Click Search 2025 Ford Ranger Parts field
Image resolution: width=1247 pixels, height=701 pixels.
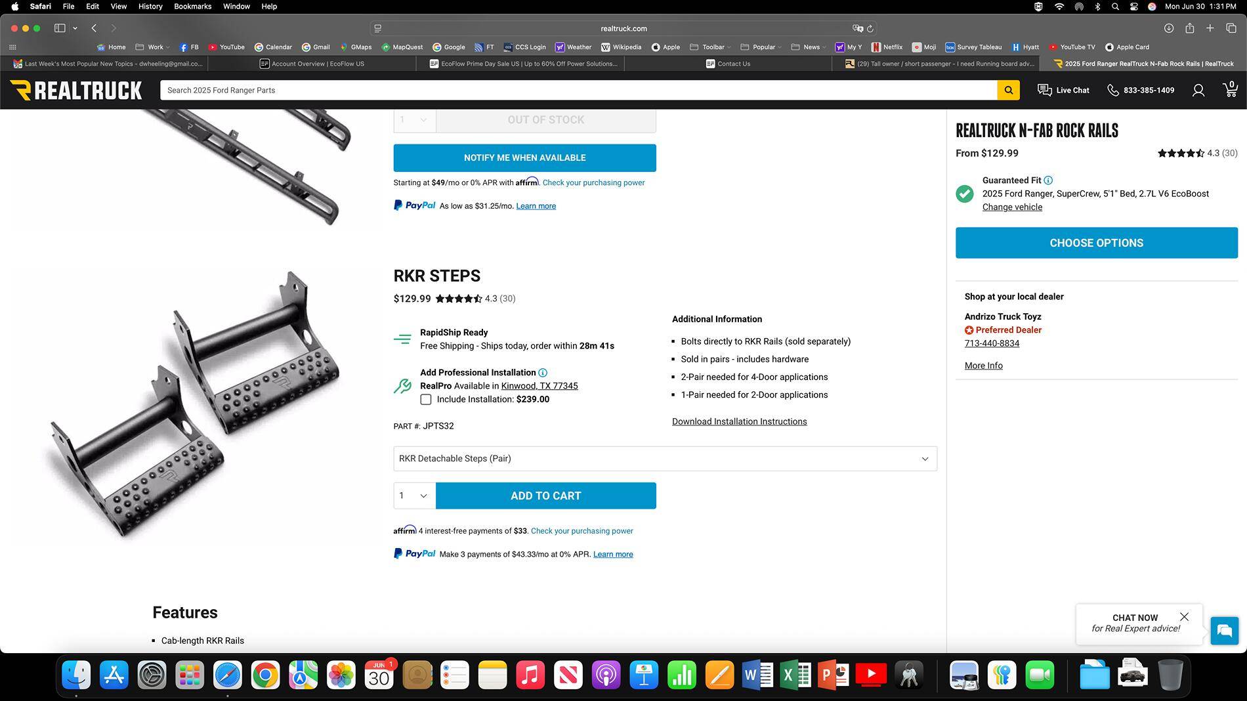click(578, 90)
